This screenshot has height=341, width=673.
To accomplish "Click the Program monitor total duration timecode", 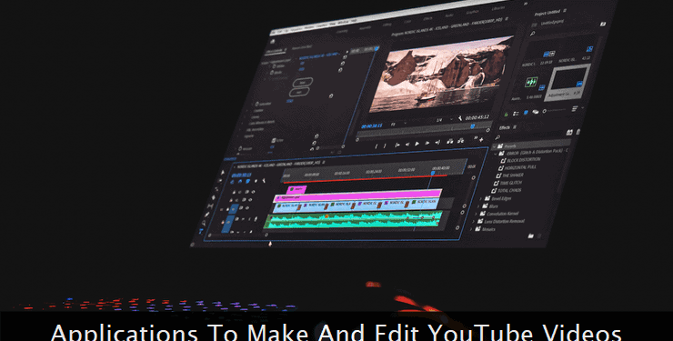I will [x=477, y=117].
